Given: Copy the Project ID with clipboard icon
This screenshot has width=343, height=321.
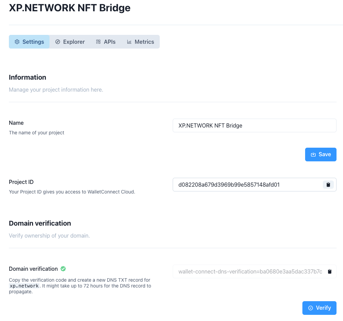Looking at the screenshot, I should pyautogui.click(x=328, y=185).
